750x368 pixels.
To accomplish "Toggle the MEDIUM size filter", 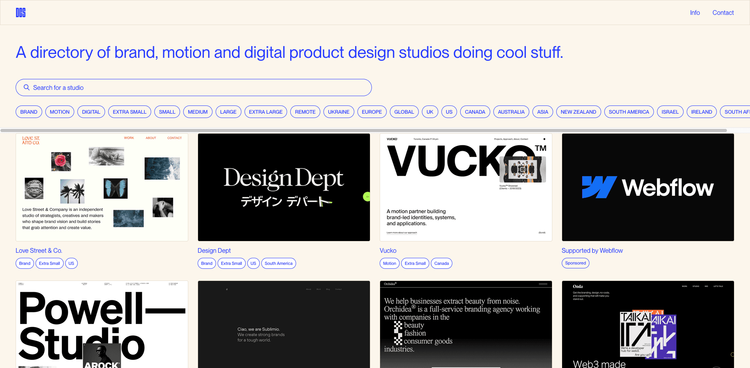I will [198, 112].
